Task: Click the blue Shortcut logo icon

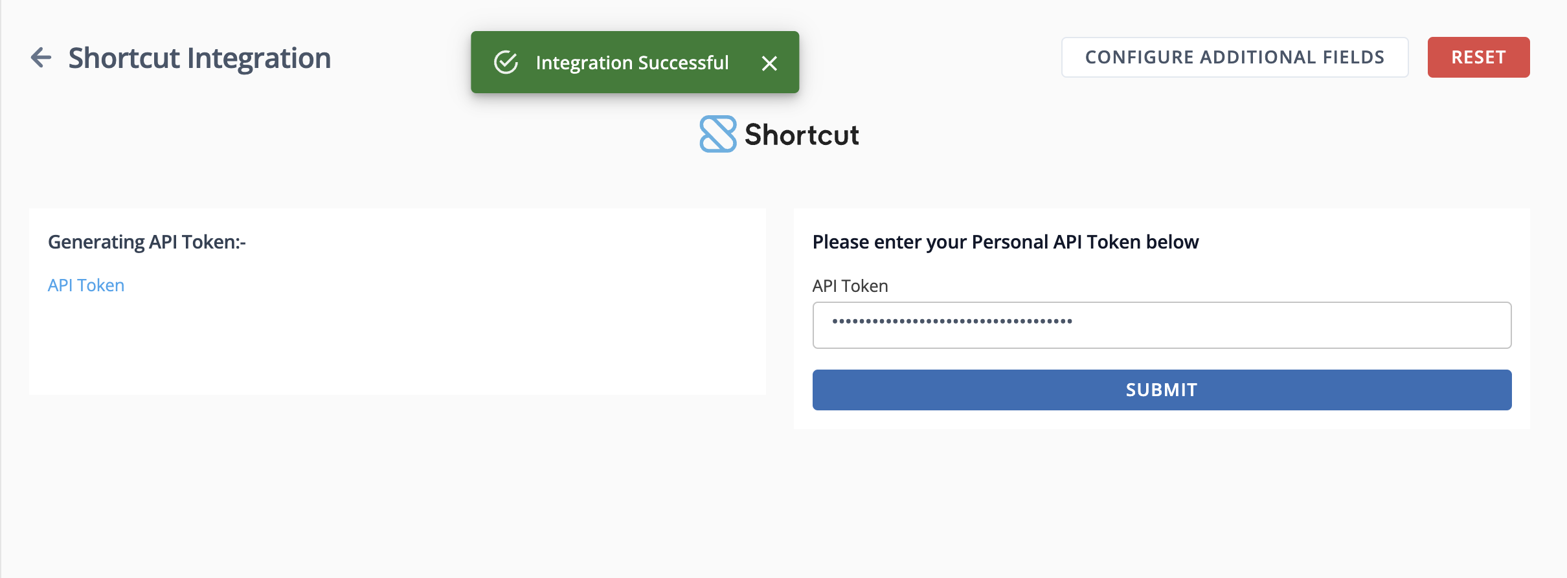Action: pyautogui.click(x=718, y=134)
